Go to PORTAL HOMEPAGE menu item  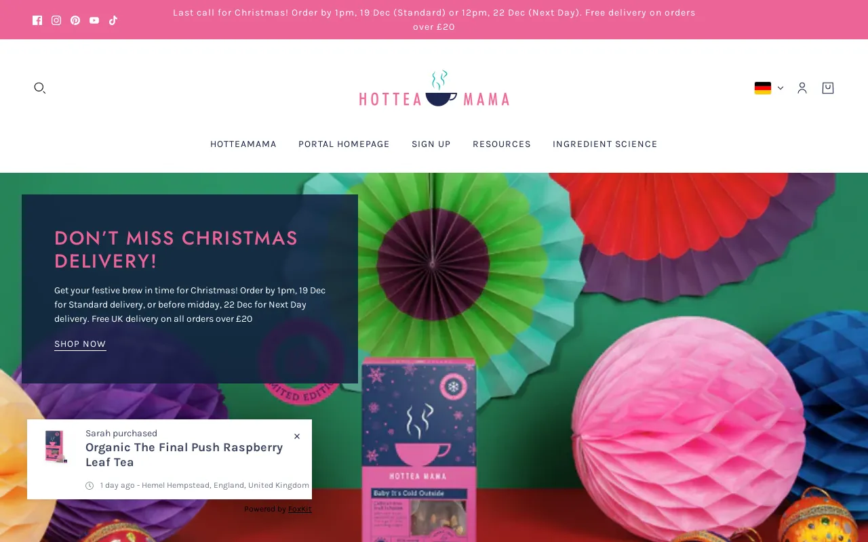tap(344, 144)
